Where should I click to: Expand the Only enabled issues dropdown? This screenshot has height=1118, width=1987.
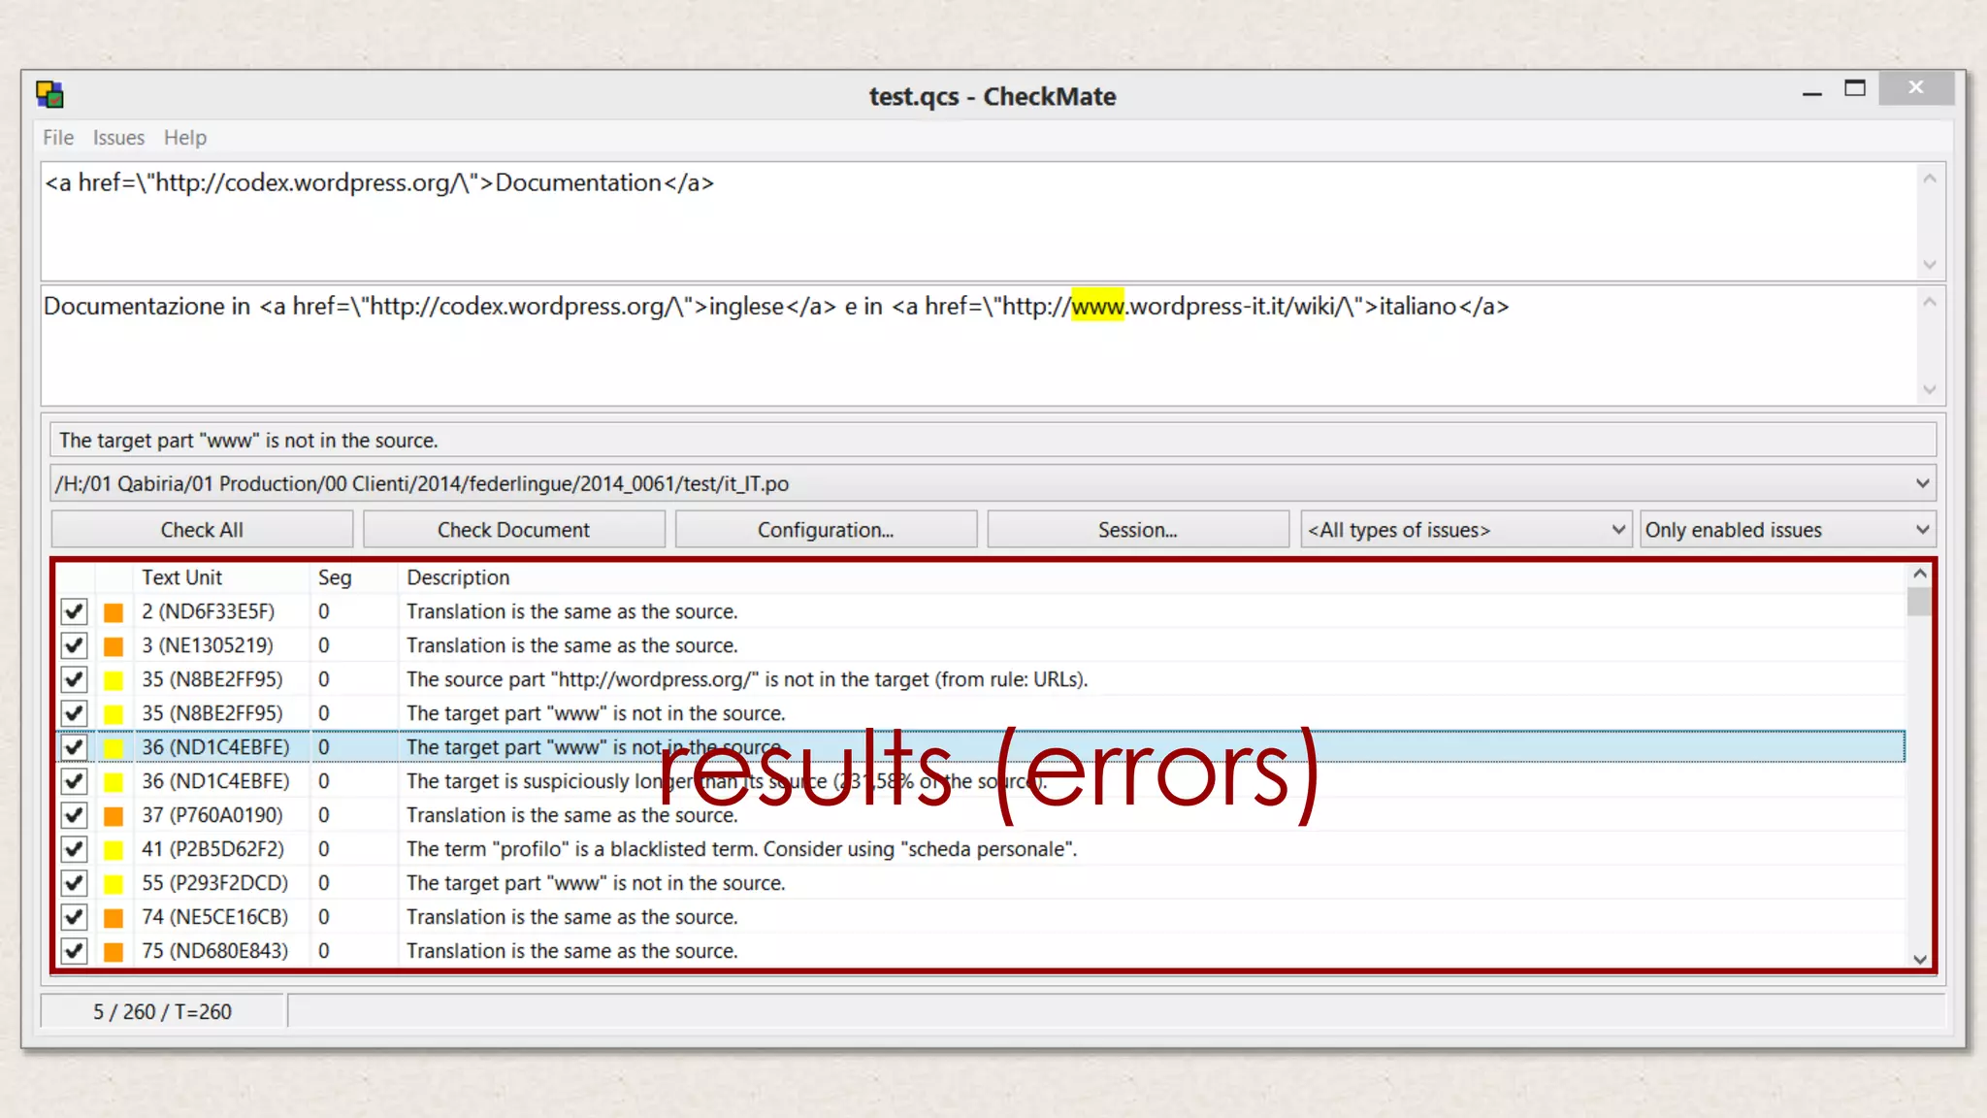coord(1787,530)
